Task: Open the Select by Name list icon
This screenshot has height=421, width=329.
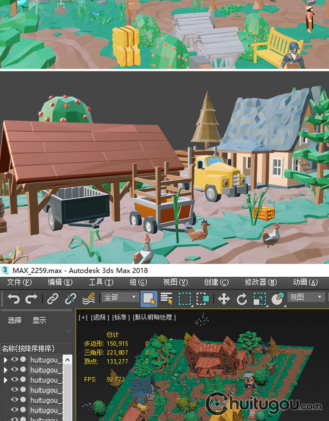Action: point(167,299)
